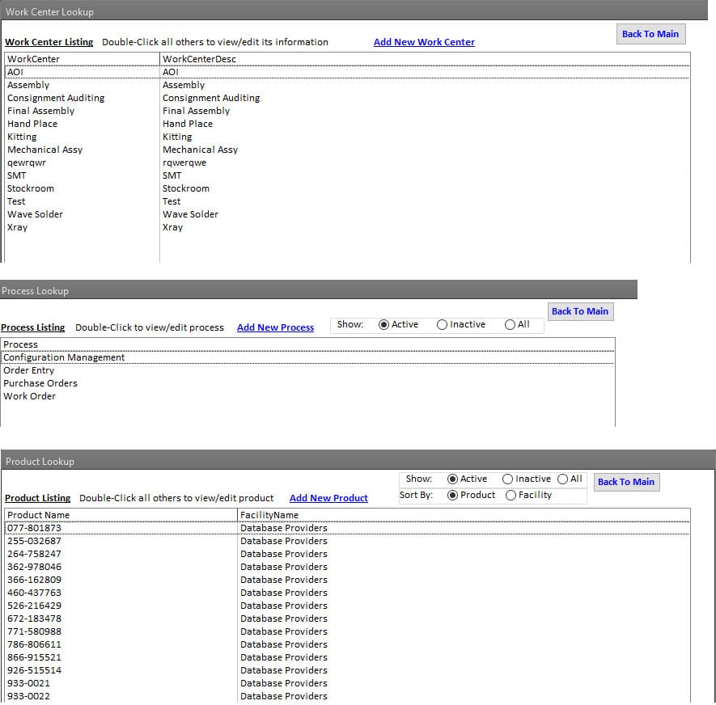
Task: Select Final Assembly work center row
Action: tap(347, 111)
